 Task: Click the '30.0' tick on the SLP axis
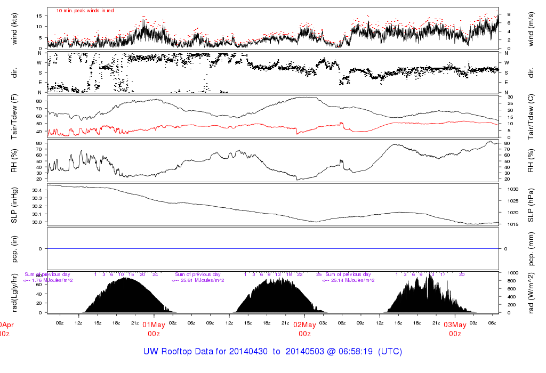[37, 222]
